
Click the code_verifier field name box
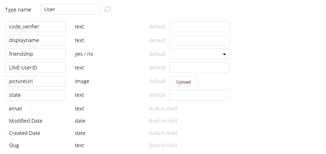point(35,27)
